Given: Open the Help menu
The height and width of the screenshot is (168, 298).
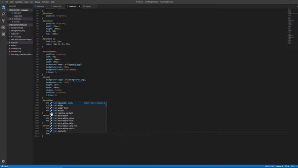Looking at the screenshot, I should (x=53, y=2).
